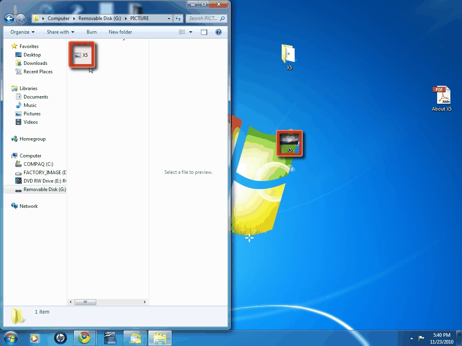This screenshot has height=346, width=462.
Task: Open the Organize menu
Action: point(22,32)
